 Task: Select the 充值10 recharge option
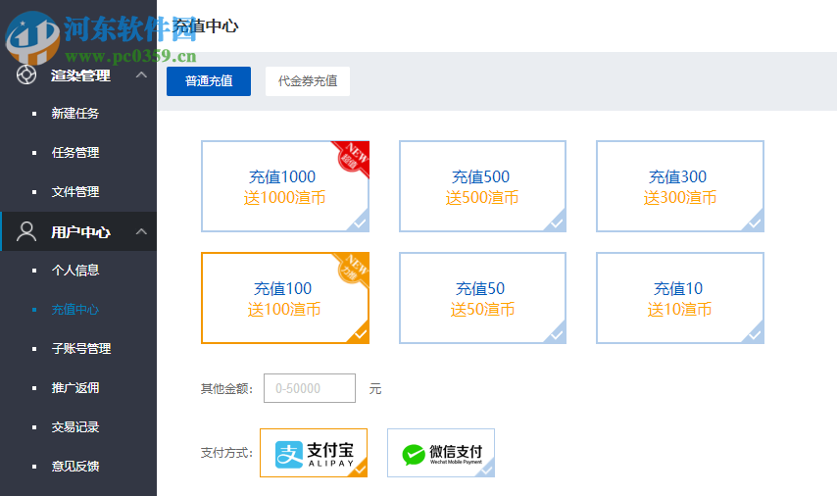point(680,298)
